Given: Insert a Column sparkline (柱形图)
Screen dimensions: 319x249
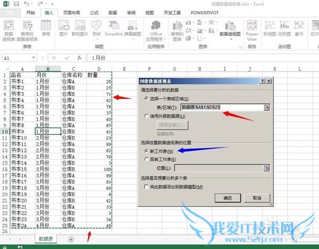Looking at the screenshot, I should click(x=285, y=27).
